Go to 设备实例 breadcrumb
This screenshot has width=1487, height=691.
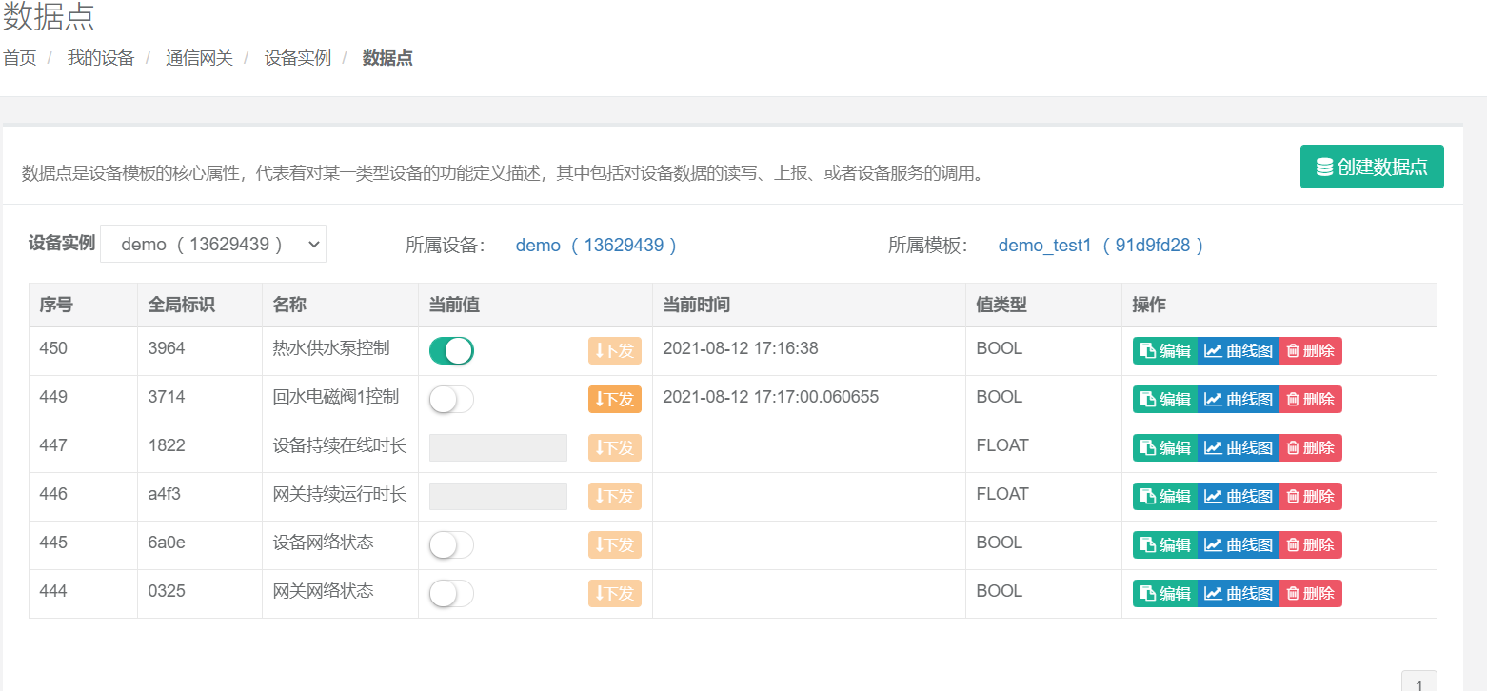click(298, 58)
